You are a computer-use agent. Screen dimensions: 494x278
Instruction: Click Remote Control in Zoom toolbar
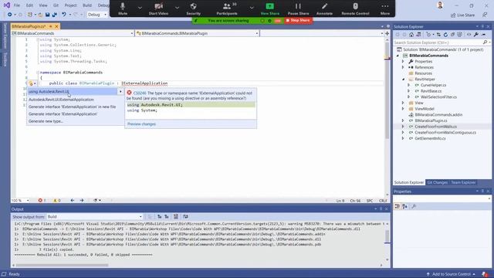(355, 8)
